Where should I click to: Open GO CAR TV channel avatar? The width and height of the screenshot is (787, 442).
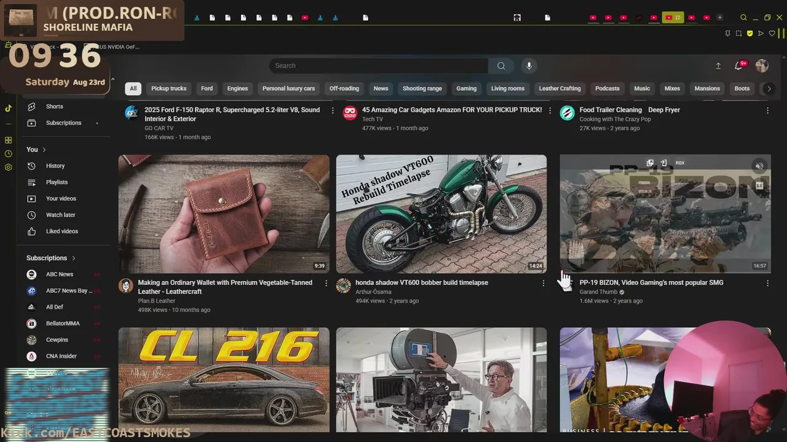132,112
